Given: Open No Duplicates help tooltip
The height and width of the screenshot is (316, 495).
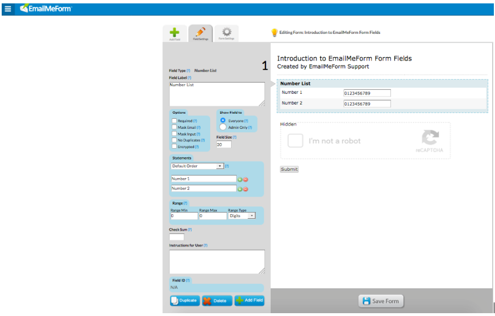Looking at the screenshot, I should click(x=203, y=140).
